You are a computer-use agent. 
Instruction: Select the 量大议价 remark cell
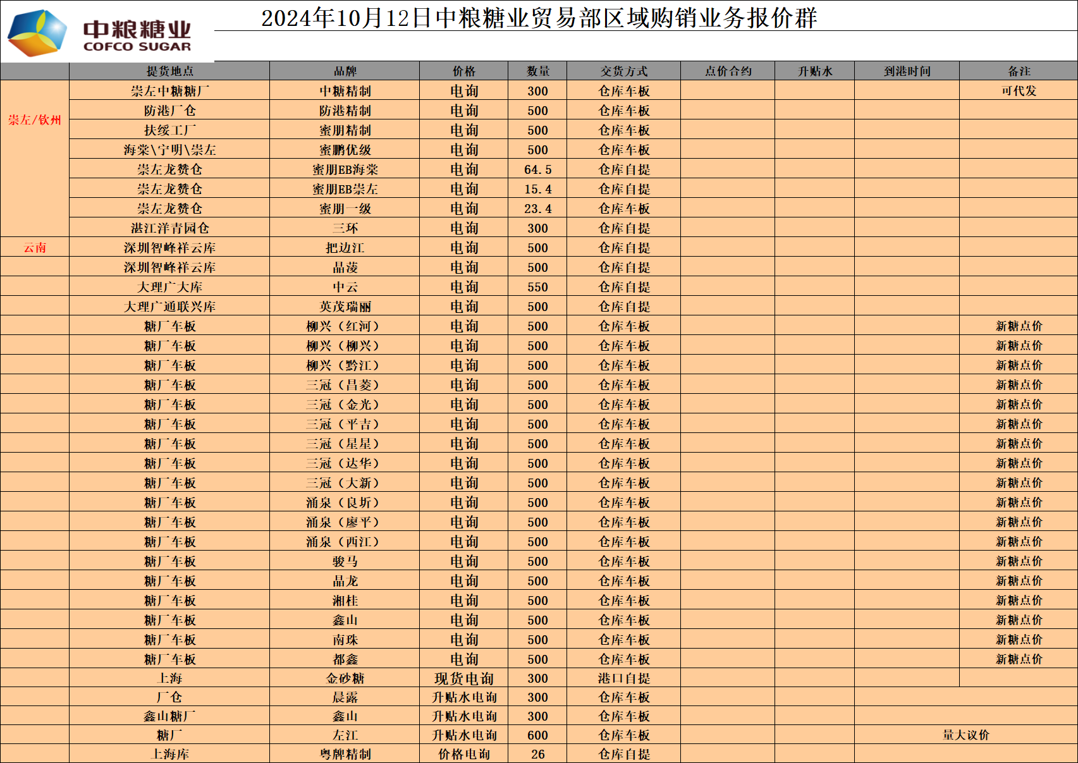click(x=965, y=735)
